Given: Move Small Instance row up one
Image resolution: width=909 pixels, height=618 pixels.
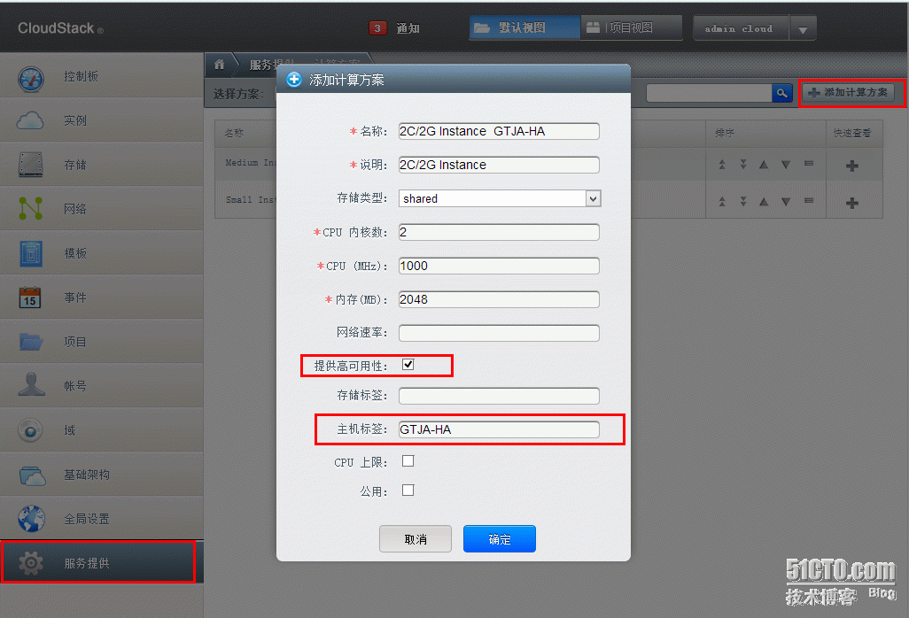Looking at the screenshot, I should 764,202.
